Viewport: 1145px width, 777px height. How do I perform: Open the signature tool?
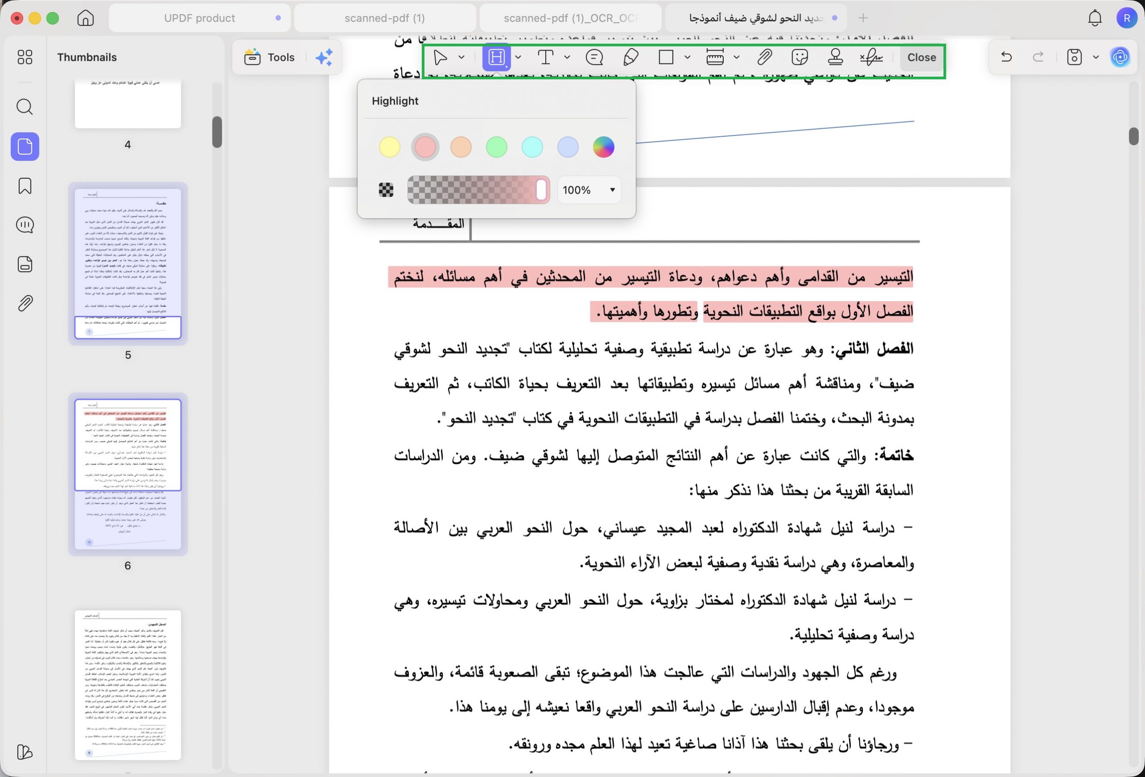[871, 58]
